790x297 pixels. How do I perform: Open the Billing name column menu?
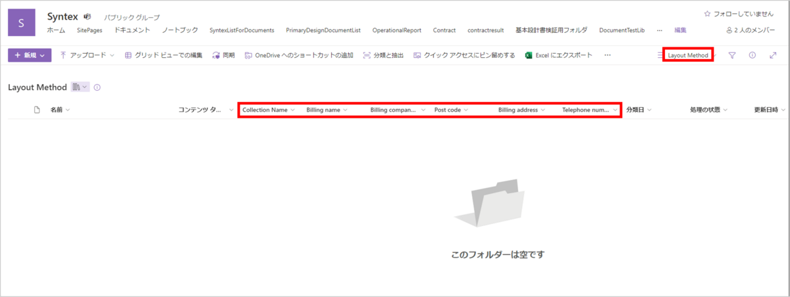(327, 110)
